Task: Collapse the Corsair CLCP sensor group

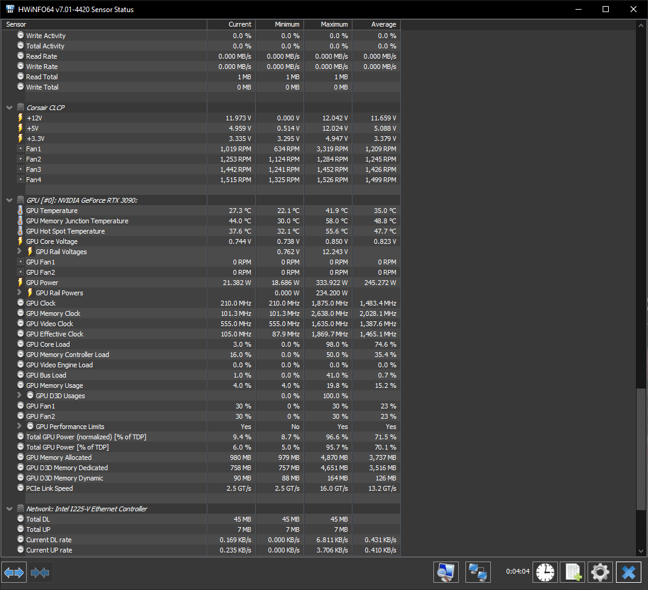Action: (x=9, y=108)
